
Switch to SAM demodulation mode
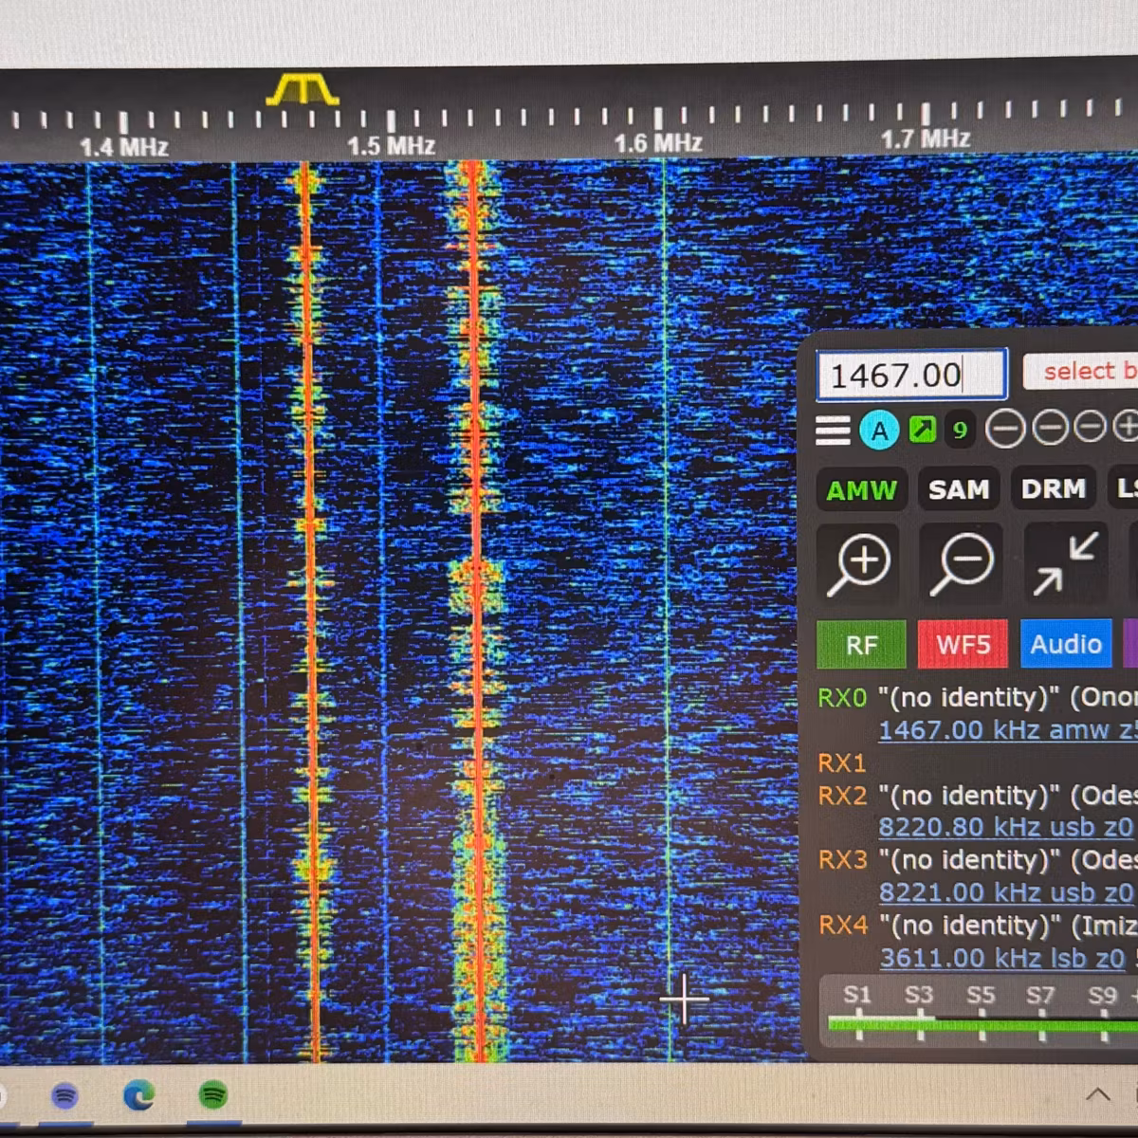tap(959, 489)
